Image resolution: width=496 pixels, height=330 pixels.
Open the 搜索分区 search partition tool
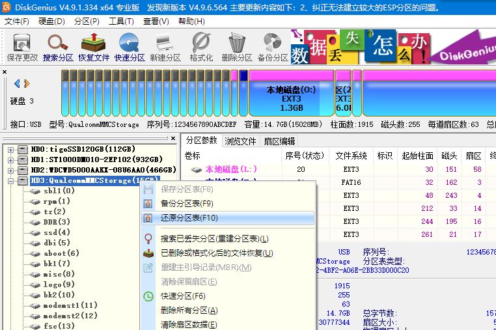(x=58, y=48)
